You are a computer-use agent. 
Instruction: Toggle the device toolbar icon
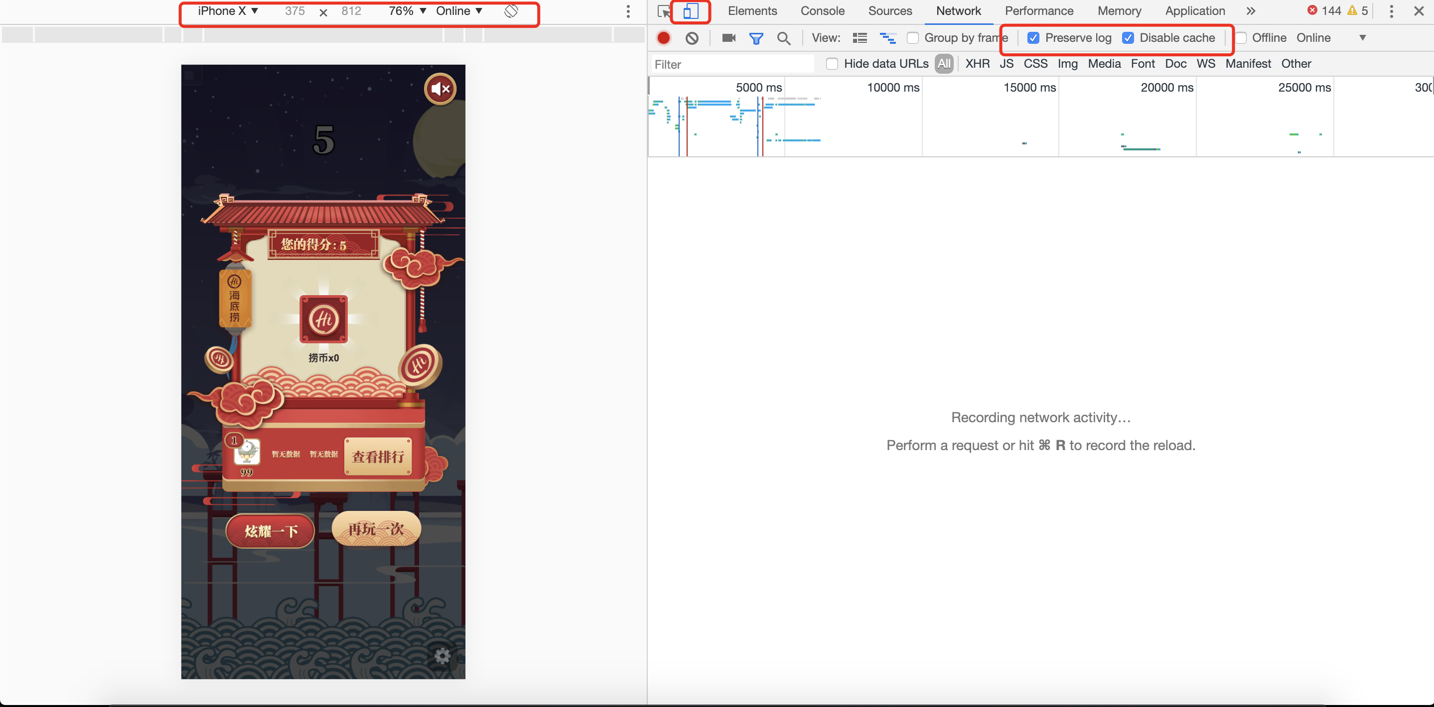coord(690,11)
